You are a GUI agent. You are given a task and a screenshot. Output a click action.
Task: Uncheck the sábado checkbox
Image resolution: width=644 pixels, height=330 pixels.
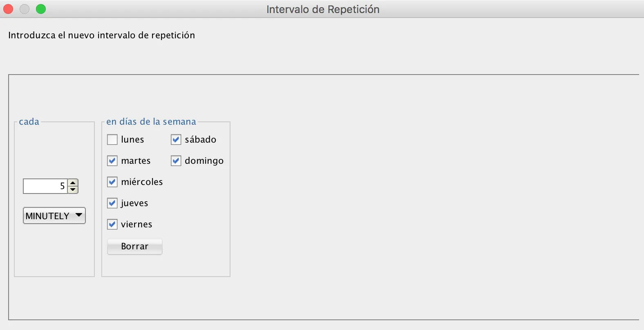176,140
